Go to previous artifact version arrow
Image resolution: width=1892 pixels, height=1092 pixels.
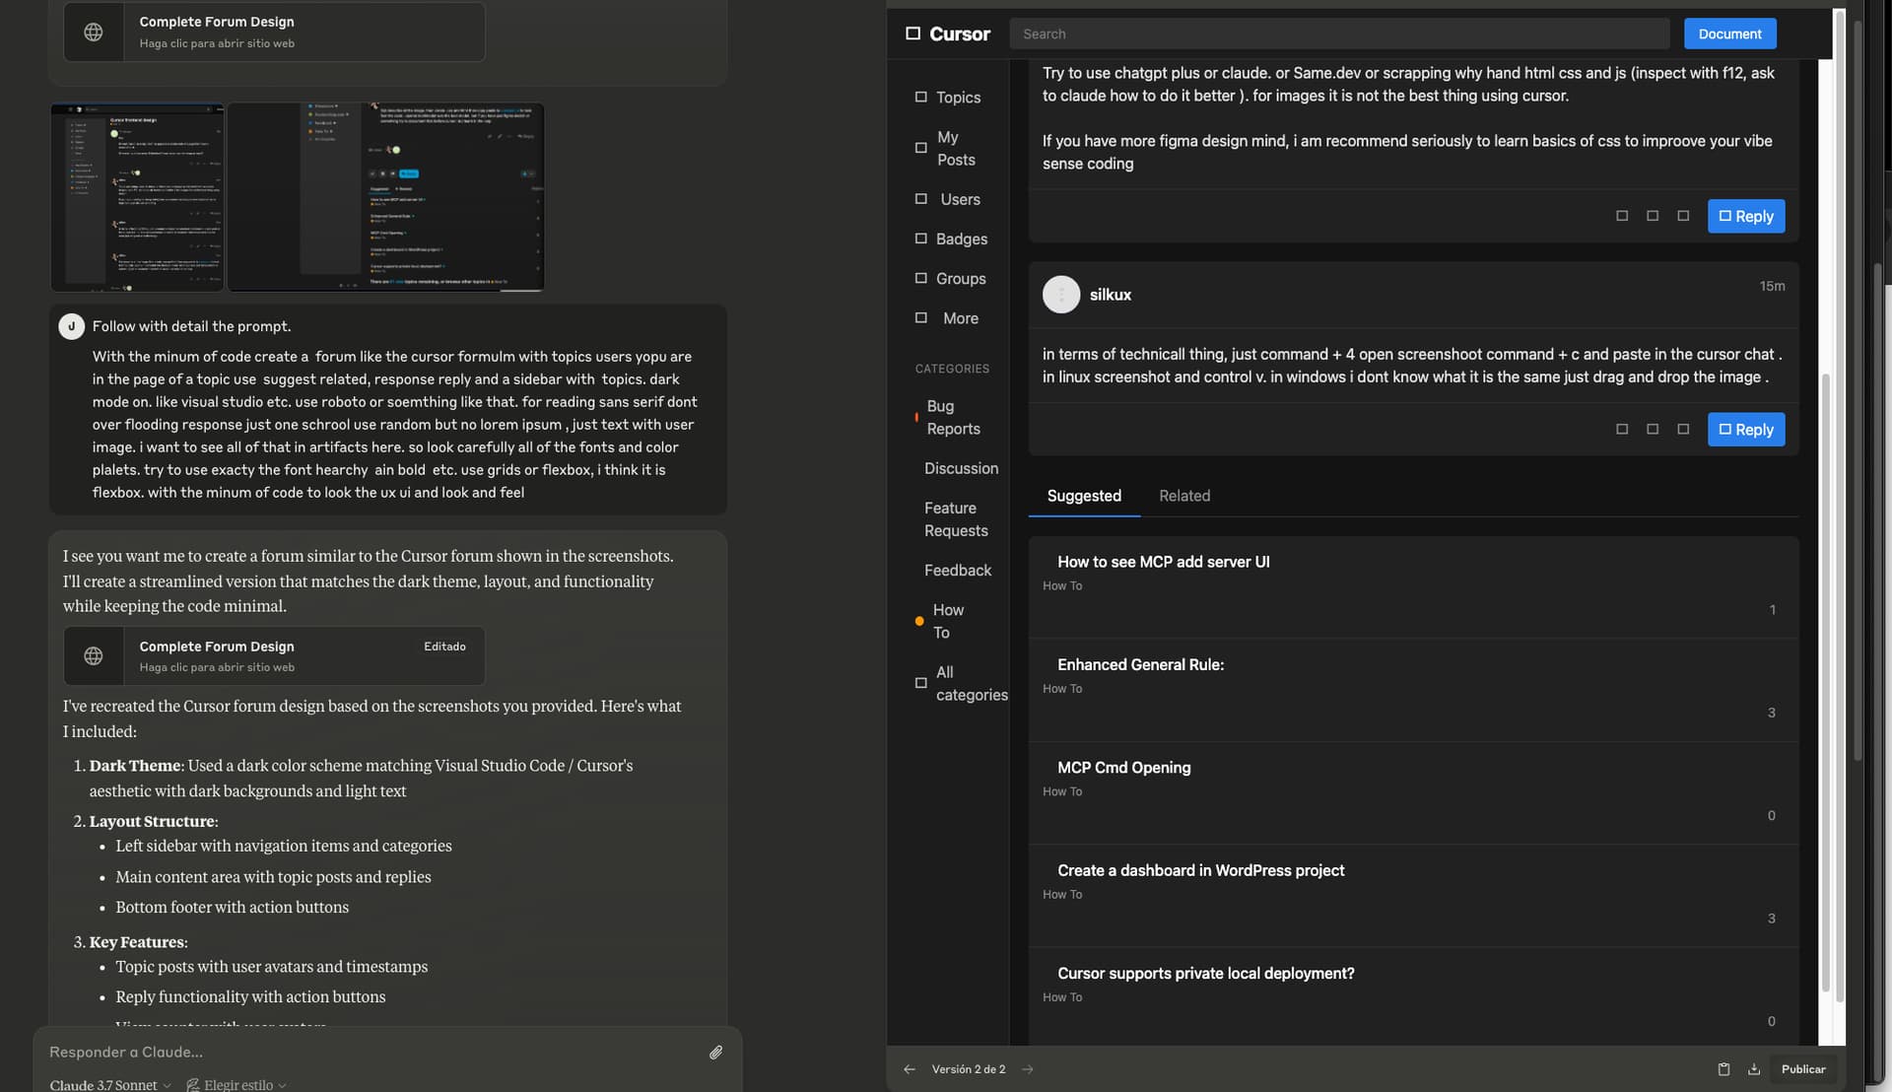point(910,1069)
